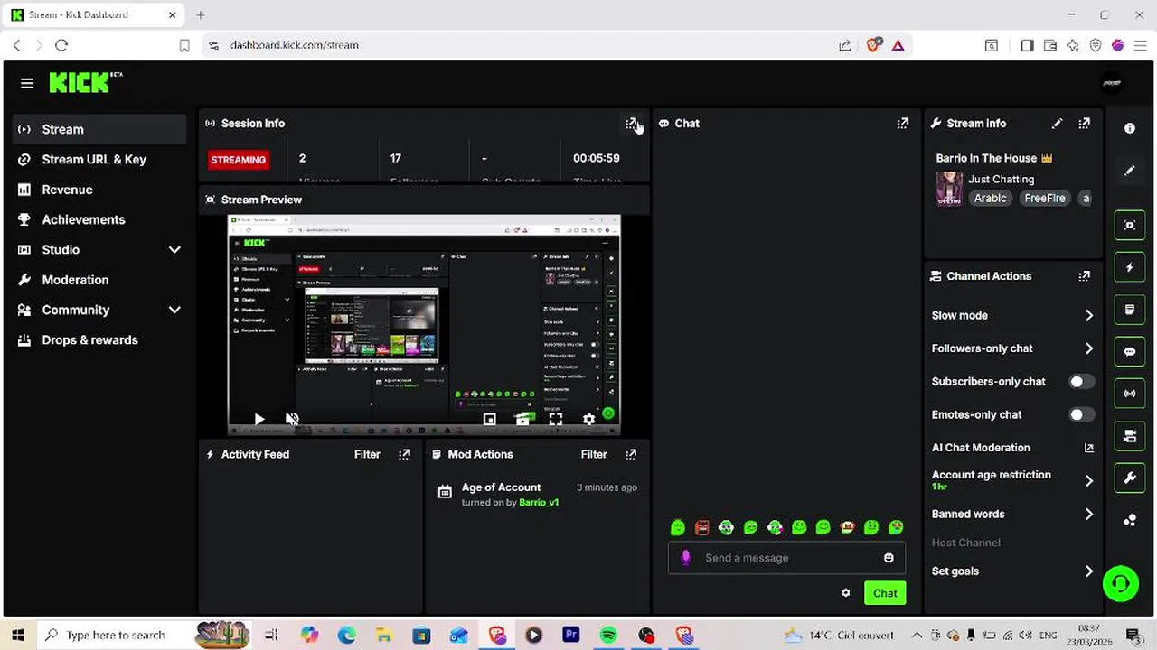
Task: Click the Arabic tag
Action: (990, 199)
